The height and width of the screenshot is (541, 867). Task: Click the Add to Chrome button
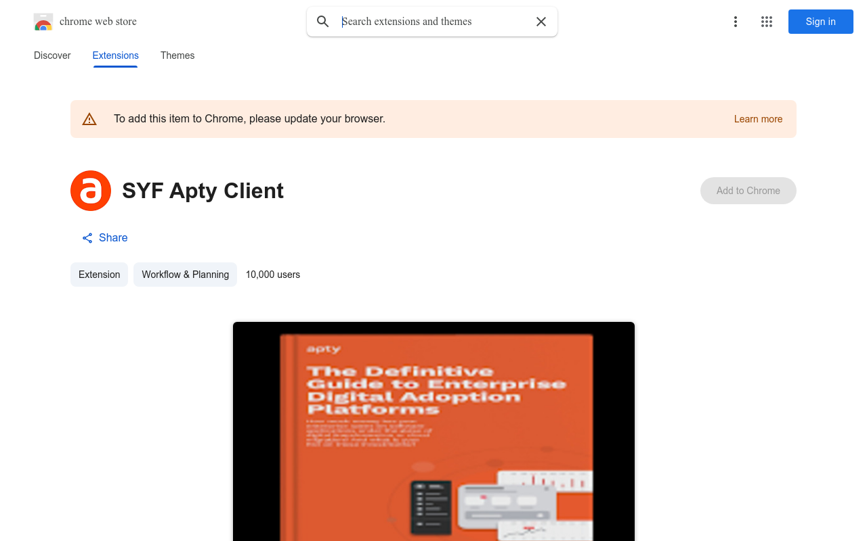tap(748, 191)
